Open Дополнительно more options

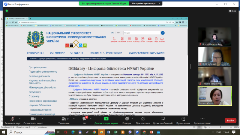[x=202, y=120]
